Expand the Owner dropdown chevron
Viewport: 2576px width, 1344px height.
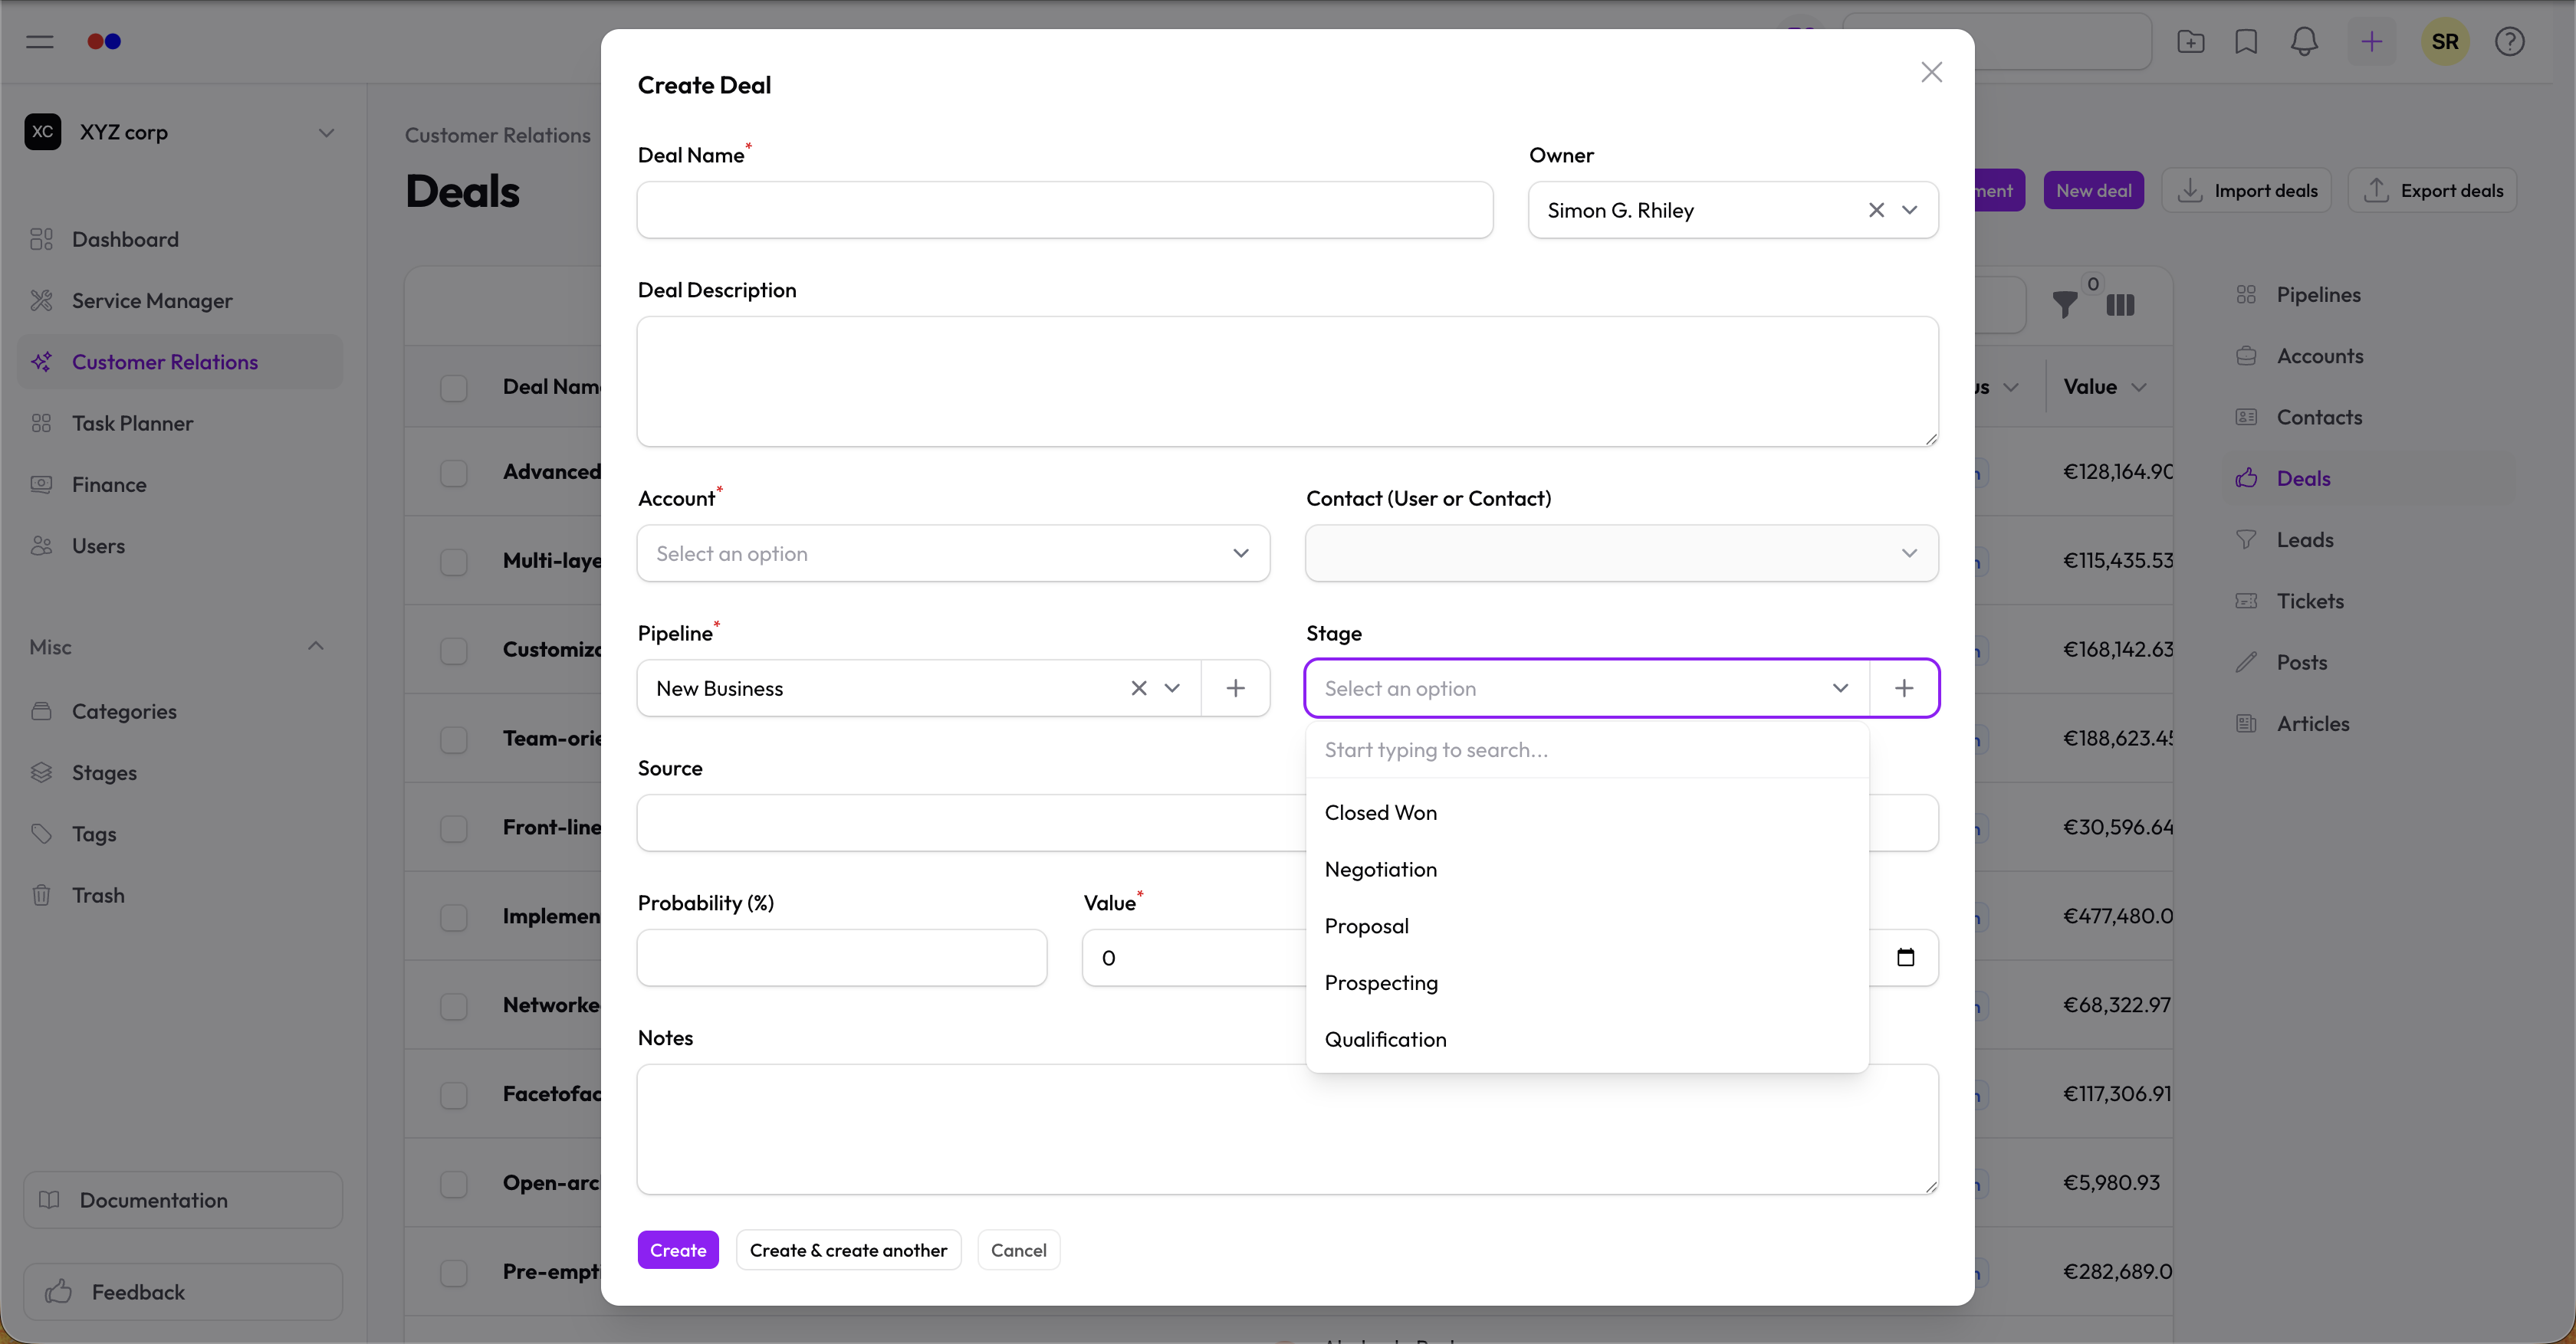pyautogui.click(x=1909, y=210)
